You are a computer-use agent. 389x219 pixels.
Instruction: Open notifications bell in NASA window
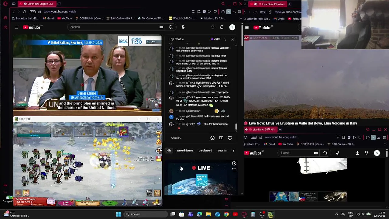click(x=367, y=153)
